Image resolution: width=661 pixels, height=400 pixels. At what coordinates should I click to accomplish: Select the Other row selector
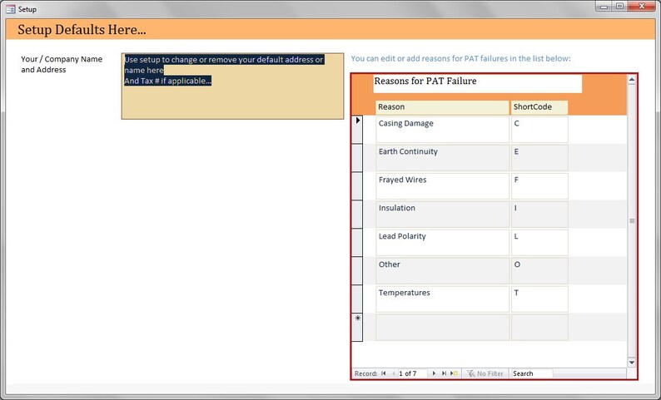click(356, 271)
